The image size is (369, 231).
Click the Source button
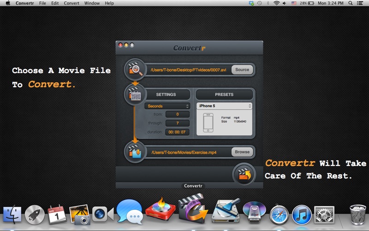(x=242, y=70)
